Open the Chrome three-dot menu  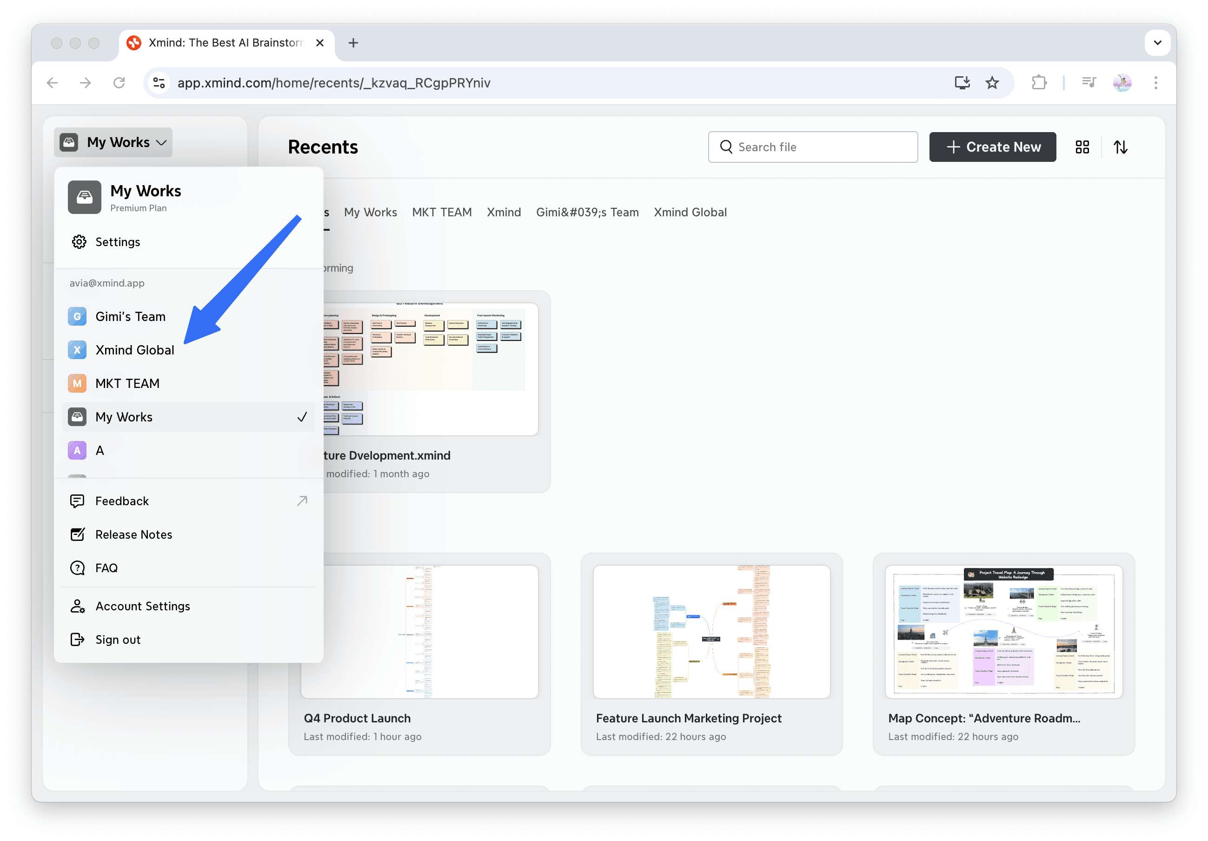coord(1156,83)
